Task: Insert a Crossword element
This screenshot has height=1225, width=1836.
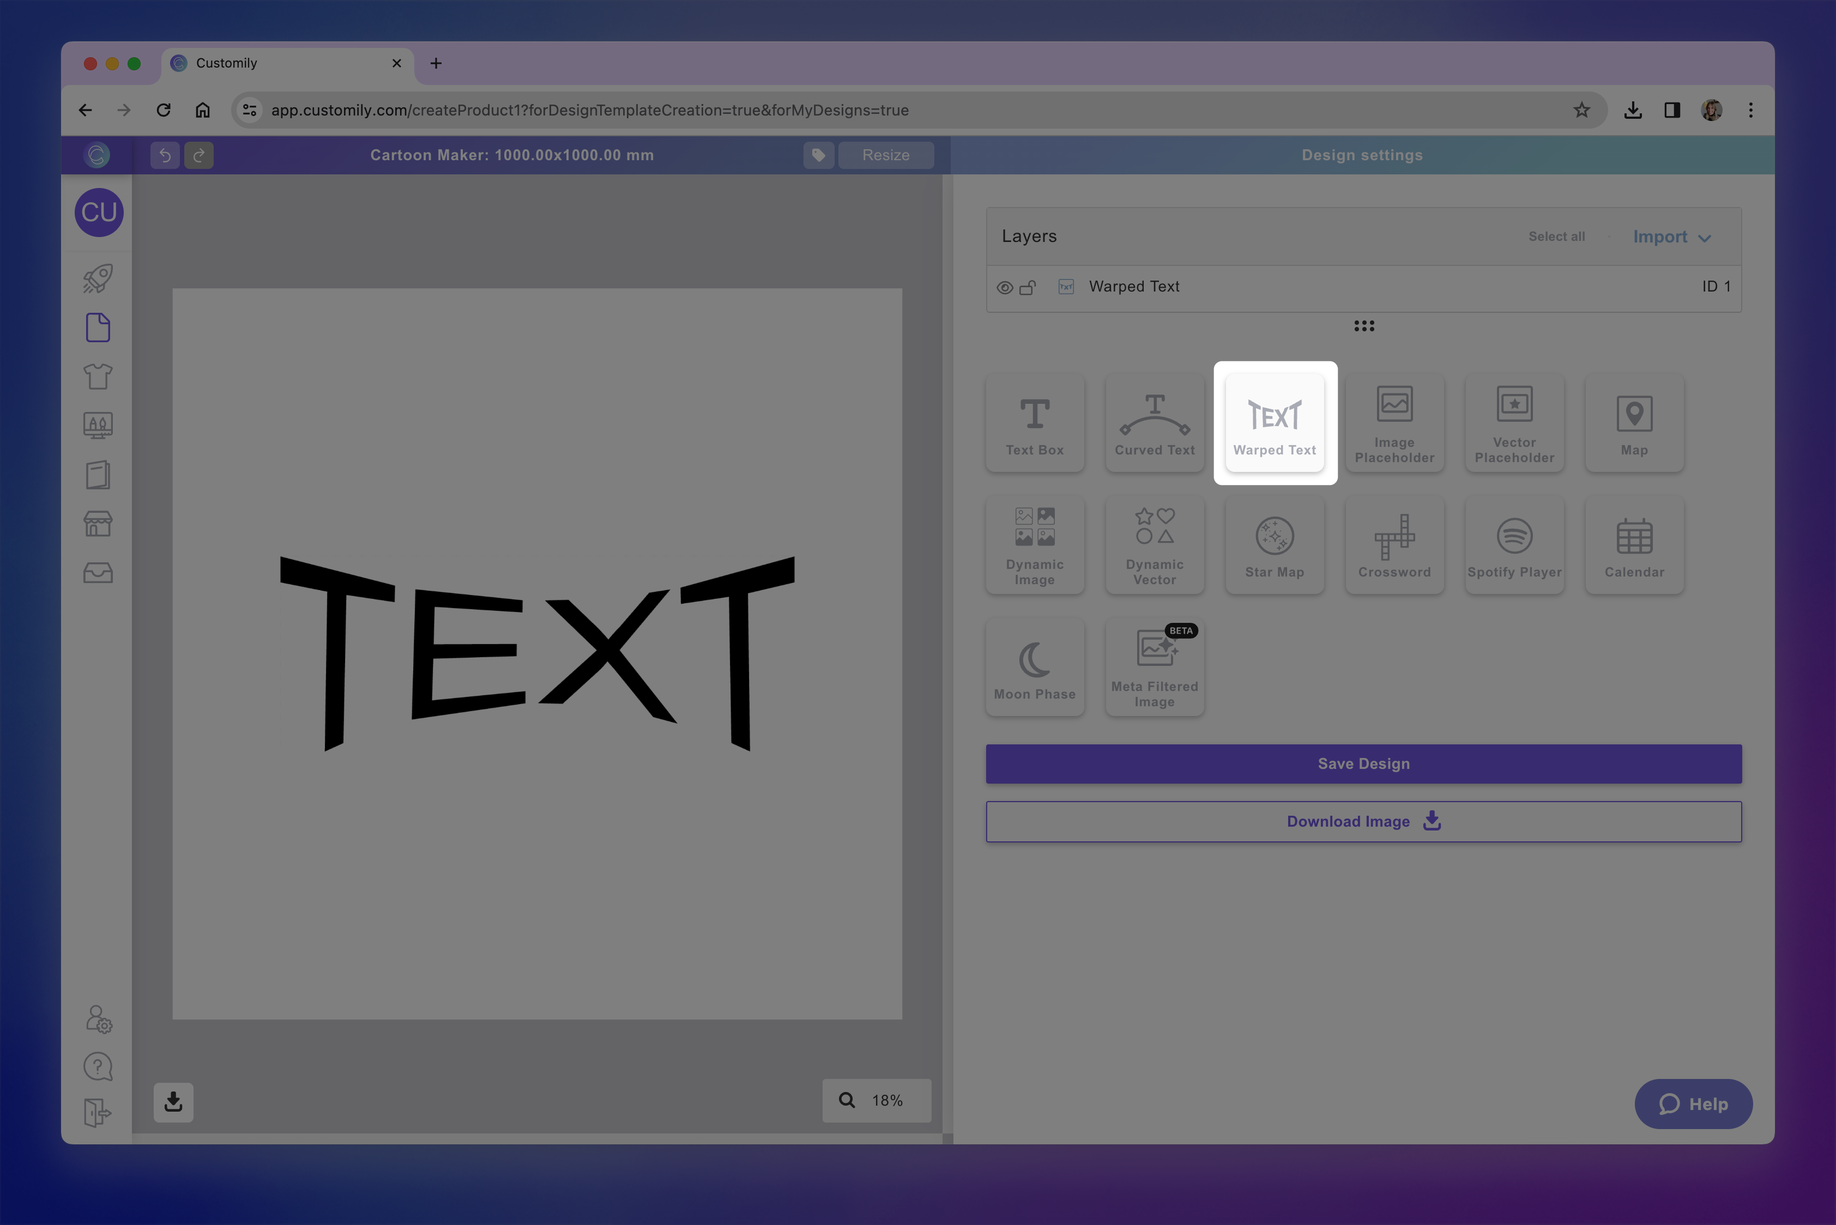Action: [x=1393, y=545]
